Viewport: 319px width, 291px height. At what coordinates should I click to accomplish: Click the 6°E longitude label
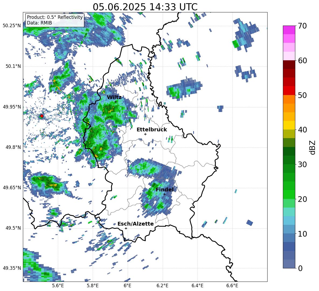point(127,286)
